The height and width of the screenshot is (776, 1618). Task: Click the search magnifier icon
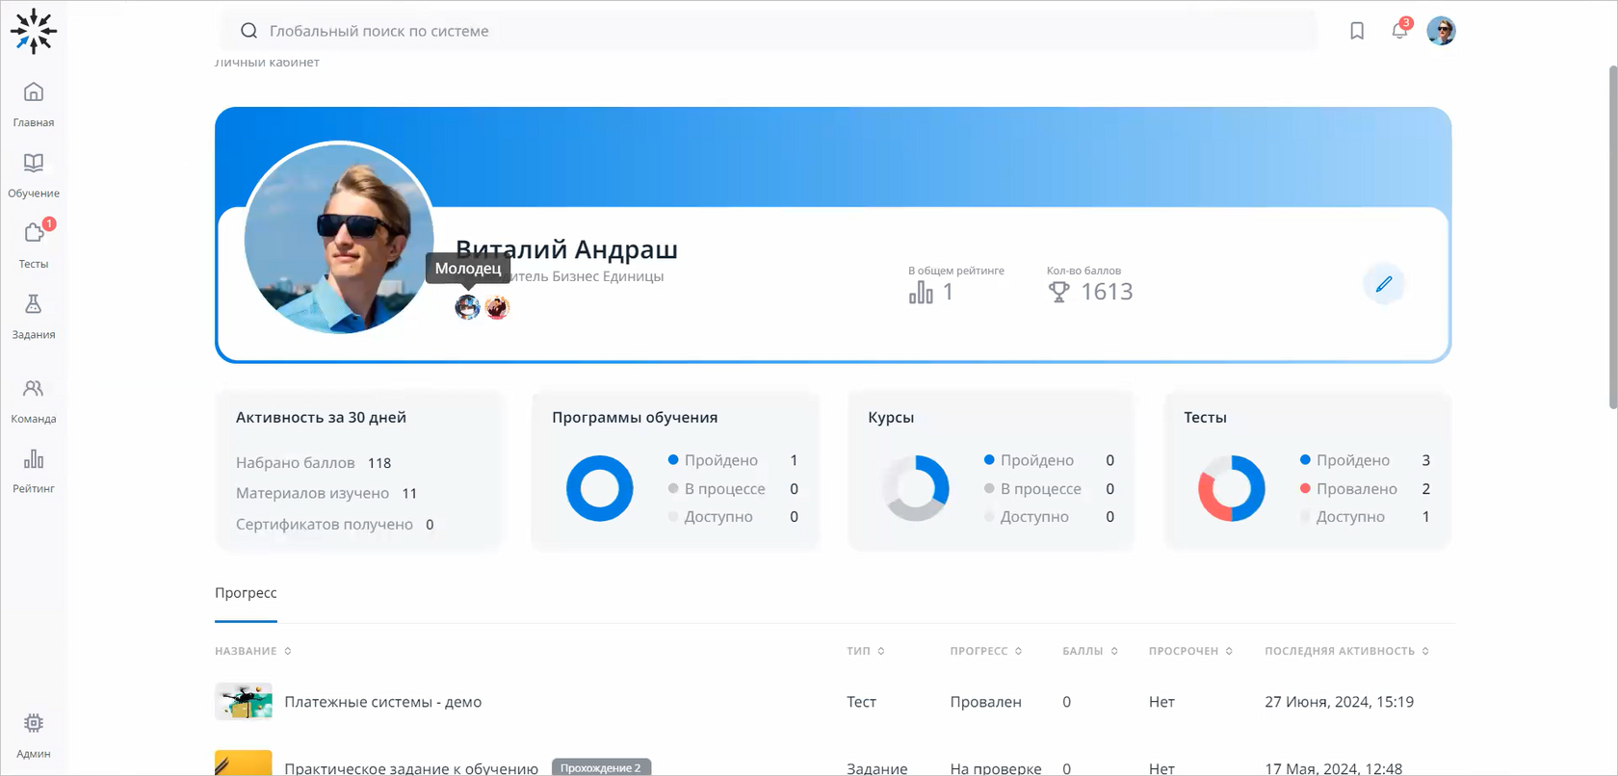(x=248, y=31)
